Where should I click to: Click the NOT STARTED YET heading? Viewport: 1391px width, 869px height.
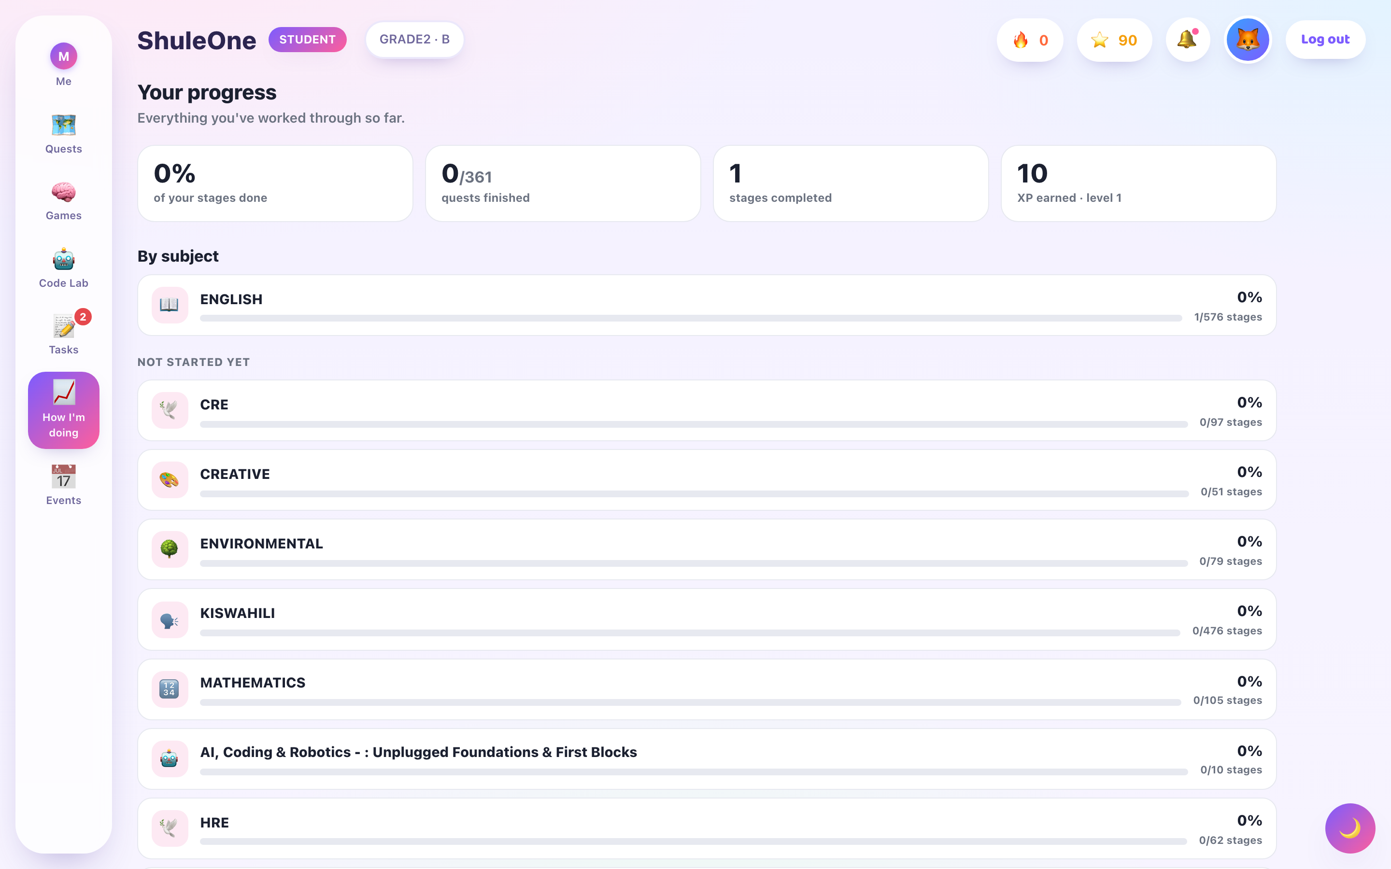click(x=194, y=362)
